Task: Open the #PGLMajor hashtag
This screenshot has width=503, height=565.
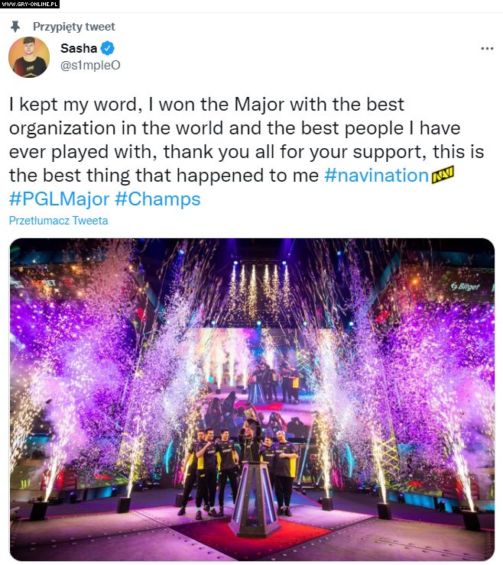Action: click(59, 199)
